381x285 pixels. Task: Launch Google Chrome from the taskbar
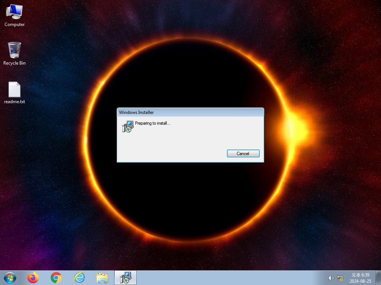pyautogui.click(x=56, y=278)
